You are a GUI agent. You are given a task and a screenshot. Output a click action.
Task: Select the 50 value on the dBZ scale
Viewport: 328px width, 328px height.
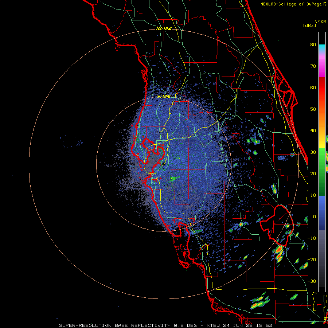tap(313, 109)
